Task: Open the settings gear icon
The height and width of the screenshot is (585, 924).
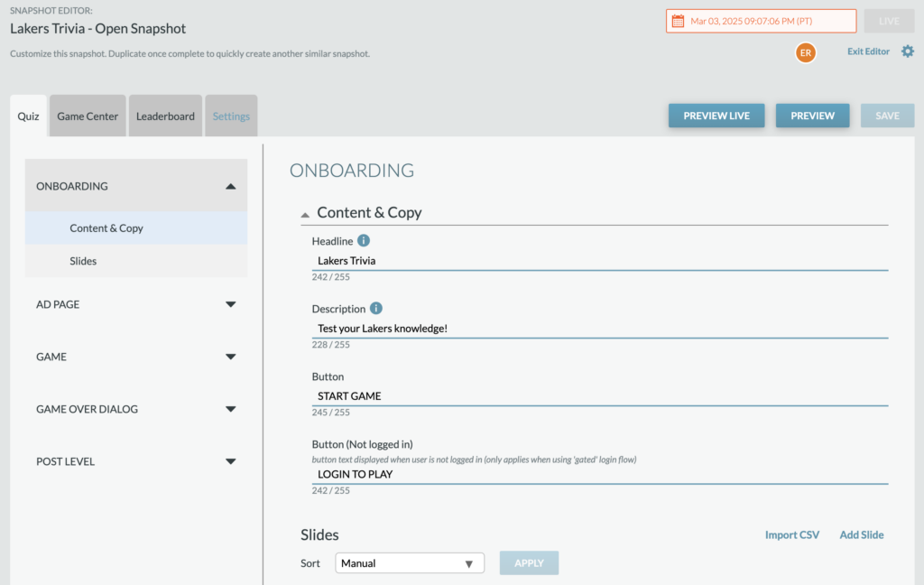Action: coord(908,51)
